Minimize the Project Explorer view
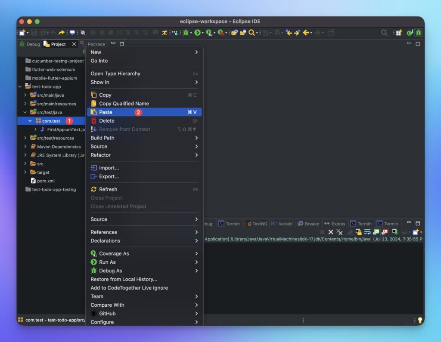The width and height of the screenshot is (441, 342). (x=113, y=43)
